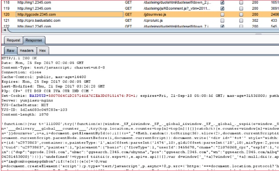The image size is (279, 171).
Task: Click the Content-Type text/javascript header
Action: click(x=53, y=68)
